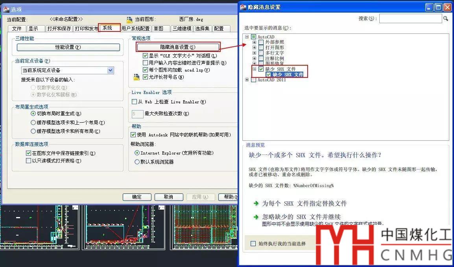Switch to the 配置 tab

pos(221,28)
